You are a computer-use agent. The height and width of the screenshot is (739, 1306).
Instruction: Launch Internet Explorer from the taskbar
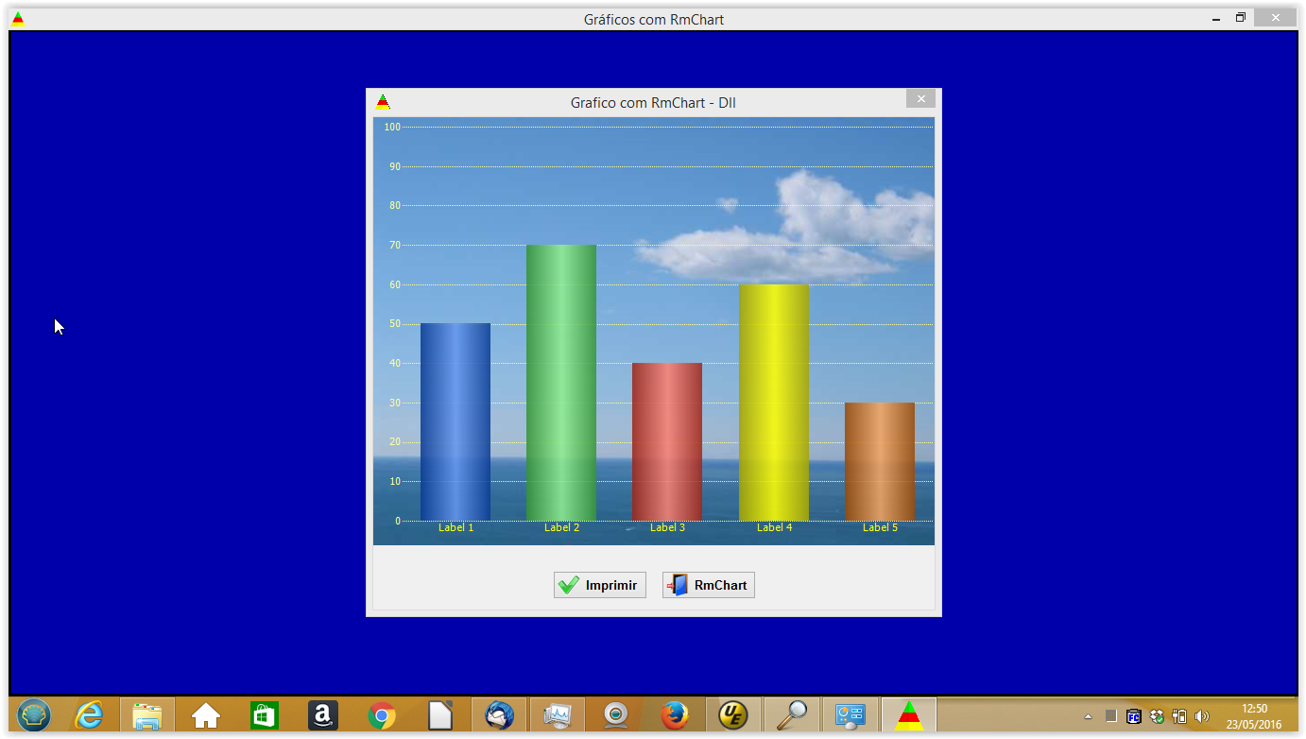(x=90, y=715)
